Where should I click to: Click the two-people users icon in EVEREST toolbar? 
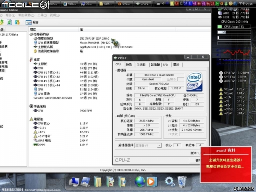[x=17, y=22]
